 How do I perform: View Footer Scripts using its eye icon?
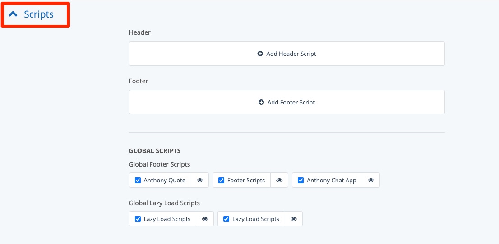279,180
